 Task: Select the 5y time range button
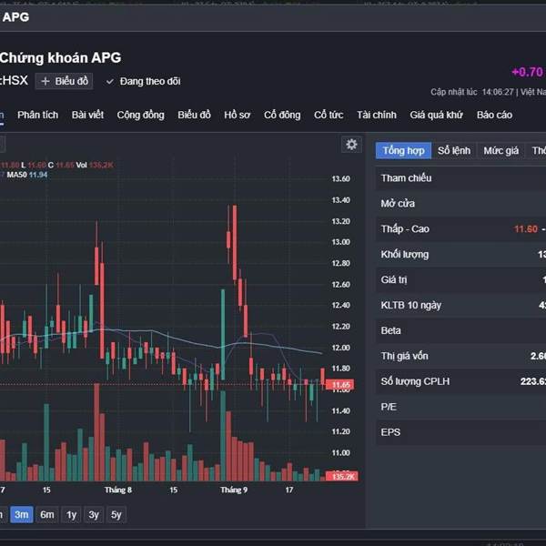click(116, 514)
